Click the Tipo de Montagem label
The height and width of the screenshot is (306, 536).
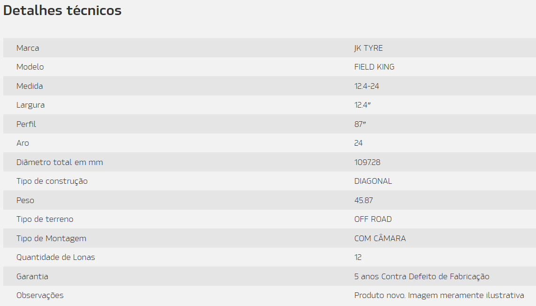[51, 238]
